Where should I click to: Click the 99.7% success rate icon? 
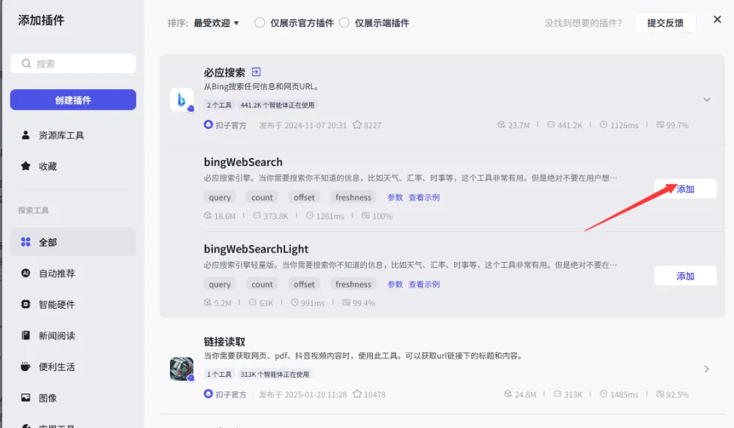[660, 124]
